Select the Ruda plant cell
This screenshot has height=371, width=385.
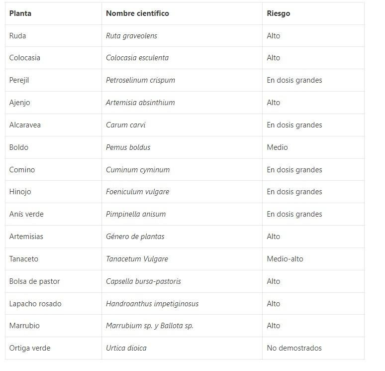18,36
